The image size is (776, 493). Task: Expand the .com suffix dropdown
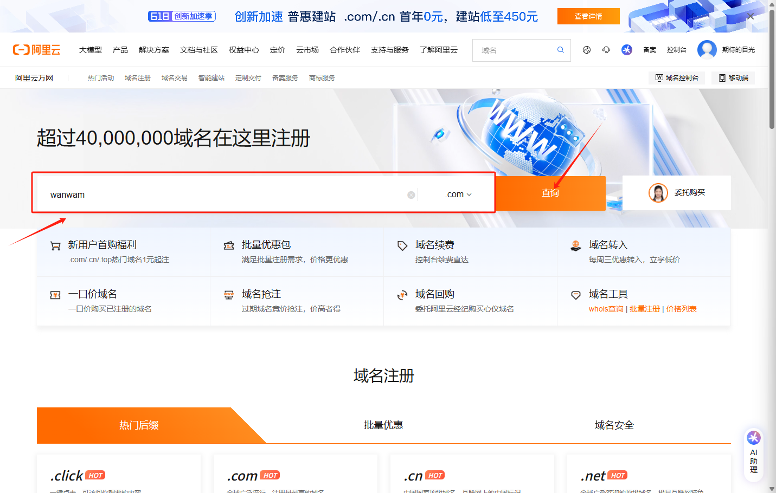459,194
